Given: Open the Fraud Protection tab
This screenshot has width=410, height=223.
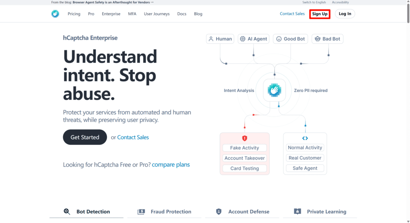Looking at the screenshot, I should tap(165, 211).
